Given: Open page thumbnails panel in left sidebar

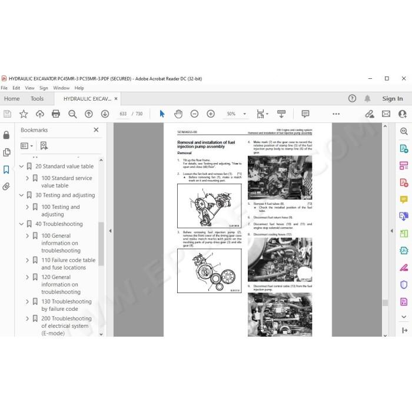Looking at the screenshot, I should click(x=6, y=152).
